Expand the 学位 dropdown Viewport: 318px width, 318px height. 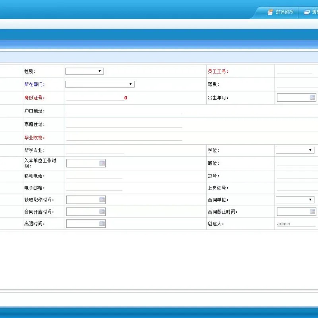pyautogui.click(x=295, y=150)
